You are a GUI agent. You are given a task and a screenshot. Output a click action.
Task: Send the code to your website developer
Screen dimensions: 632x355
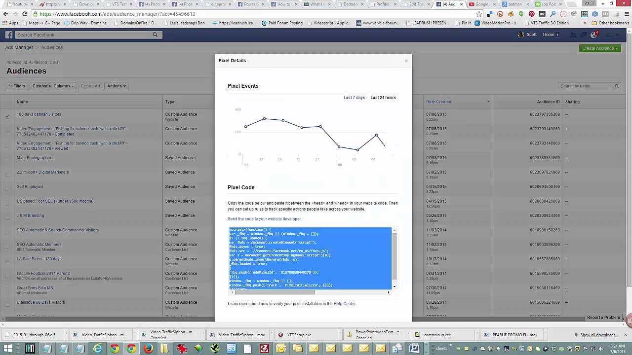(264, 219)
